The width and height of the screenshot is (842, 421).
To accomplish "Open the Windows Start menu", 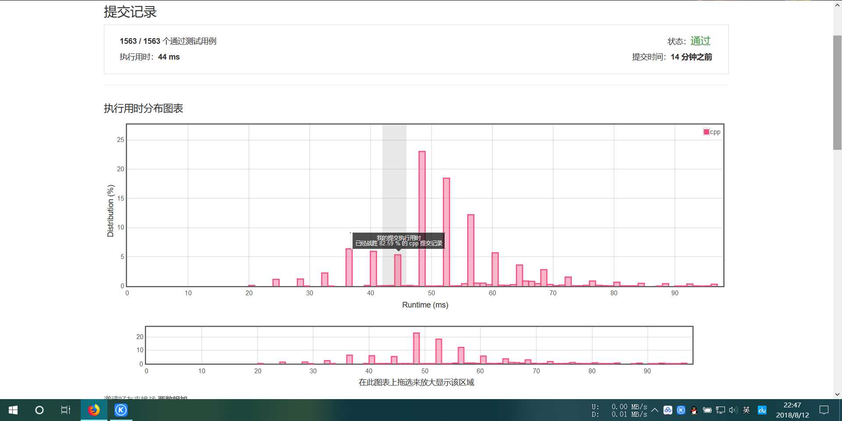I will (x=13, y=410).
